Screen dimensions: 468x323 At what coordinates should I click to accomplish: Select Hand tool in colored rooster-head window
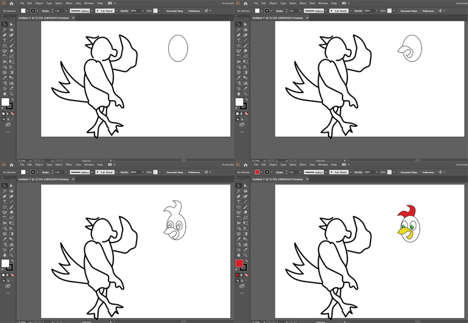(239, 255)
